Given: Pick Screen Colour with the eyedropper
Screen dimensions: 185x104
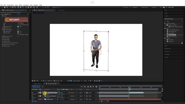Looking at the screenshot, I should [x=21, y=26].
